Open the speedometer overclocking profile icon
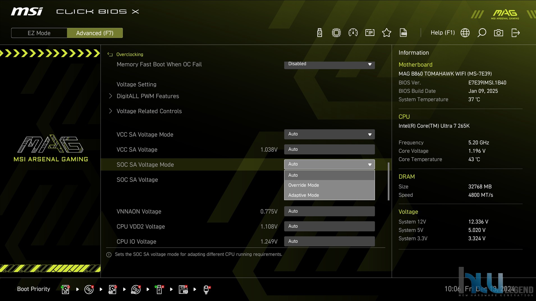The height and width of the screenshot is (301, 536). (x=353, y=33)
